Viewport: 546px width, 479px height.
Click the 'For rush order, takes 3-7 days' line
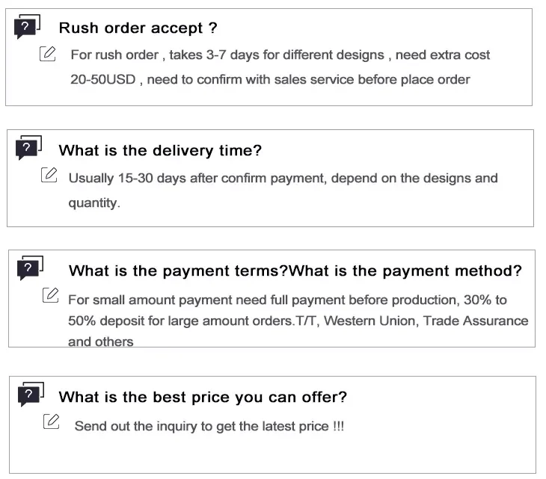[280, 55]
